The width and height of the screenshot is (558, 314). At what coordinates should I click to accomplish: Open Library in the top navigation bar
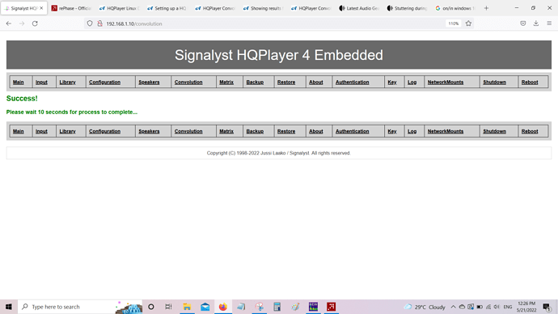click(67, 83)
